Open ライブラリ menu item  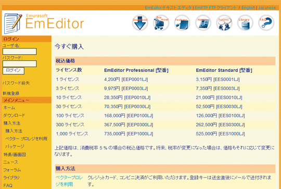pos(11,178)
